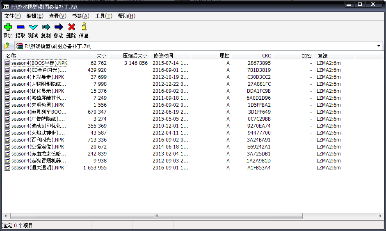The image size is (386, 231).
Task: Go up one folder level icon
Action: click(7, 46)
